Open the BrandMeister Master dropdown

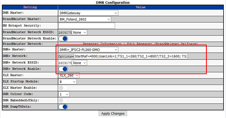pos(85,19)
